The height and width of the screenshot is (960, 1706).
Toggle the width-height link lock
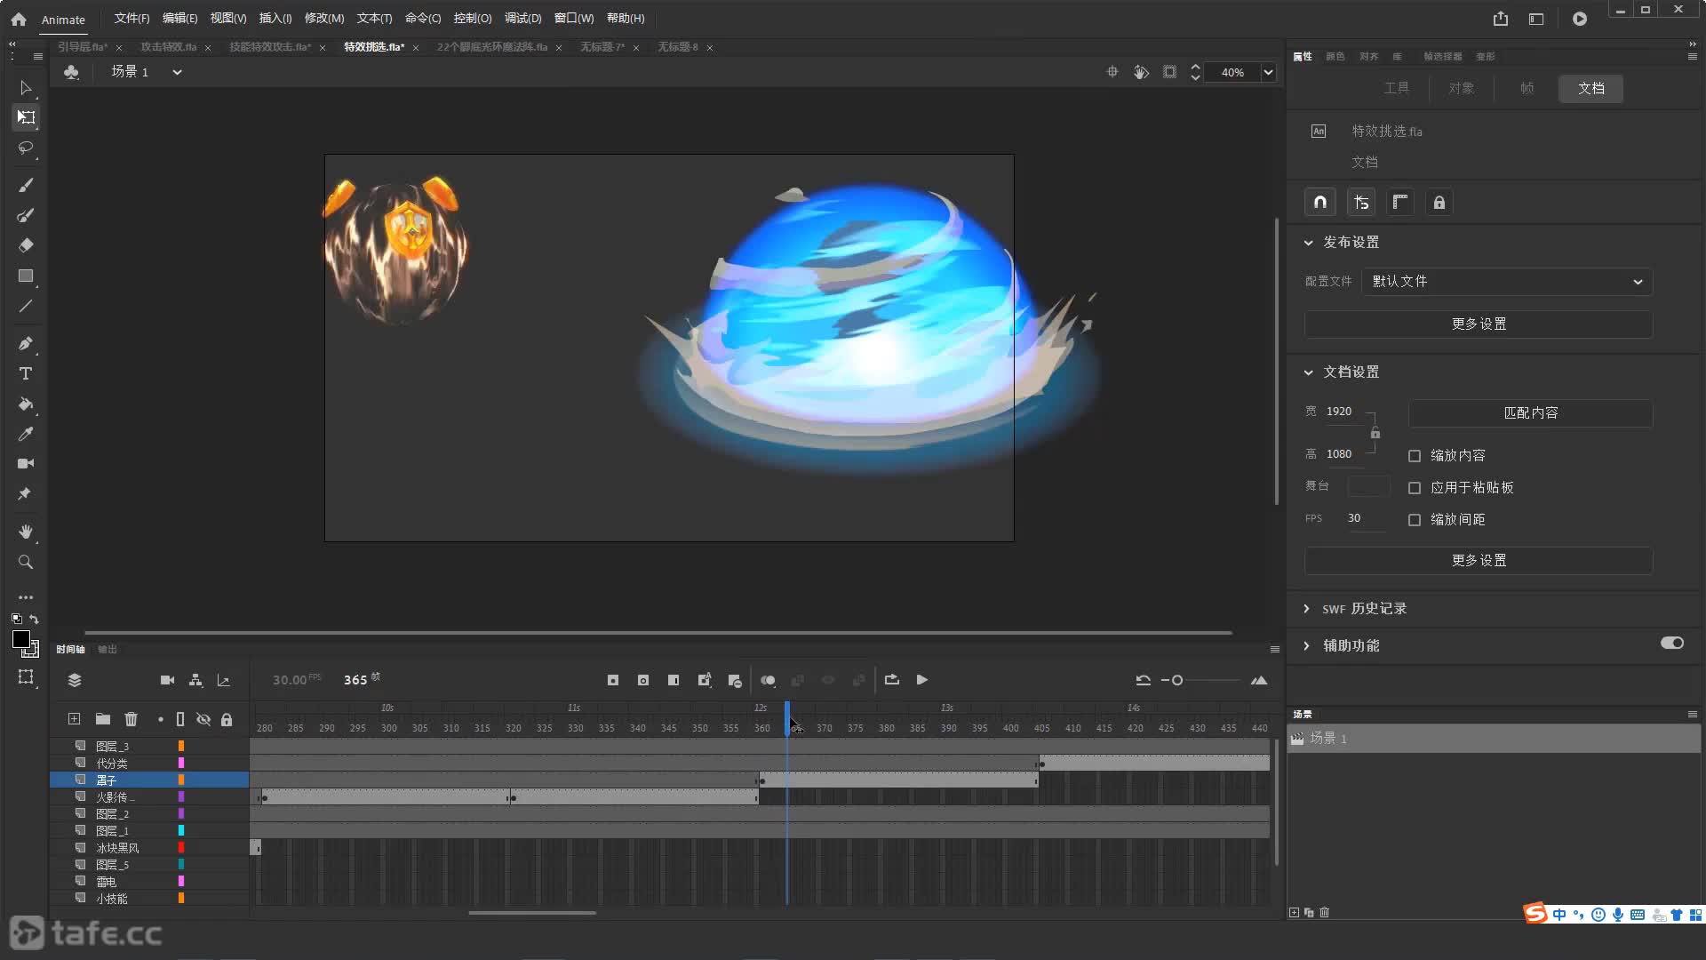(1375, 433)
